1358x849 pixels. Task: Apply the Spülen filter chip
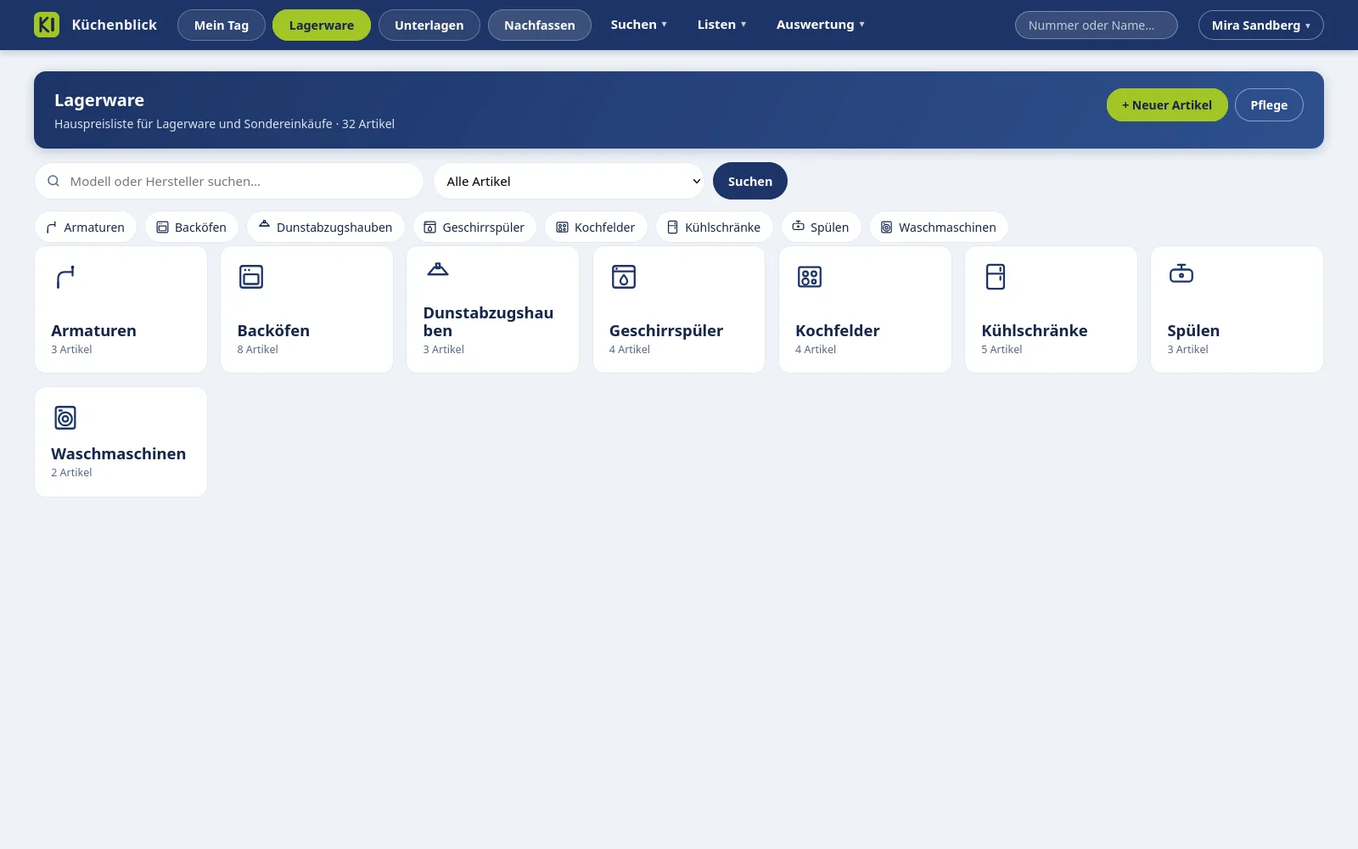tap(821, 228)
